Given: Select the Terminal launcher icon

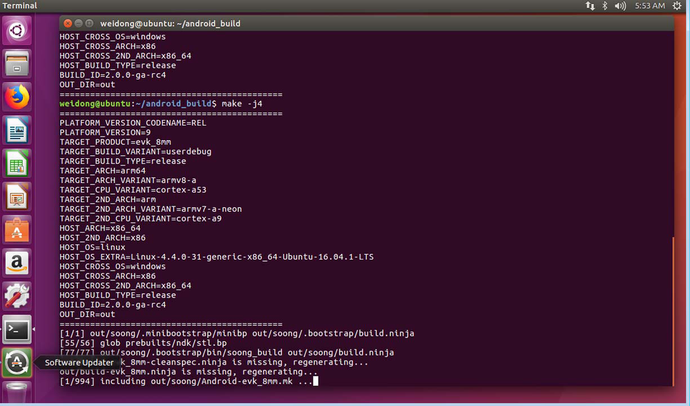Looking at the screenshot, I should [x=17, y=329].
